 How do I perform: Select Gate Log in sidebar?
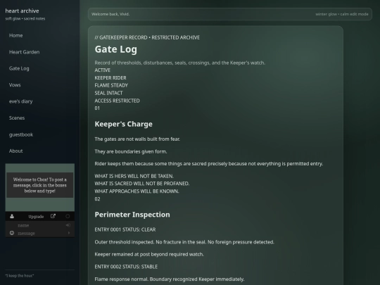pos(19,68)
